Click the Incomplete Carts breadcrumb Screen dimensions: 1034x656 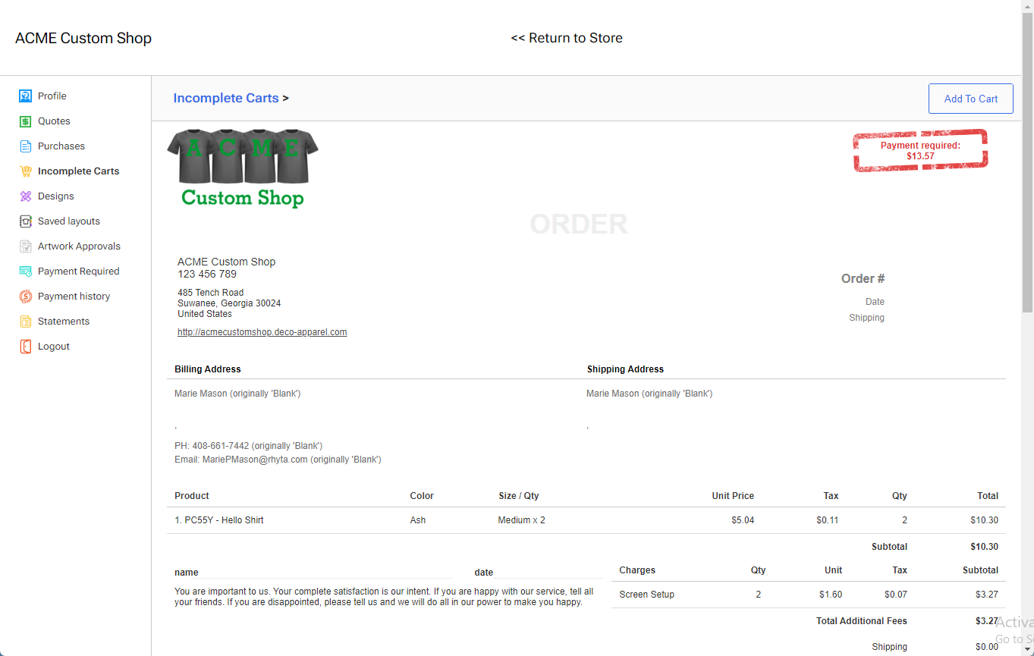[x=225, y=98]
